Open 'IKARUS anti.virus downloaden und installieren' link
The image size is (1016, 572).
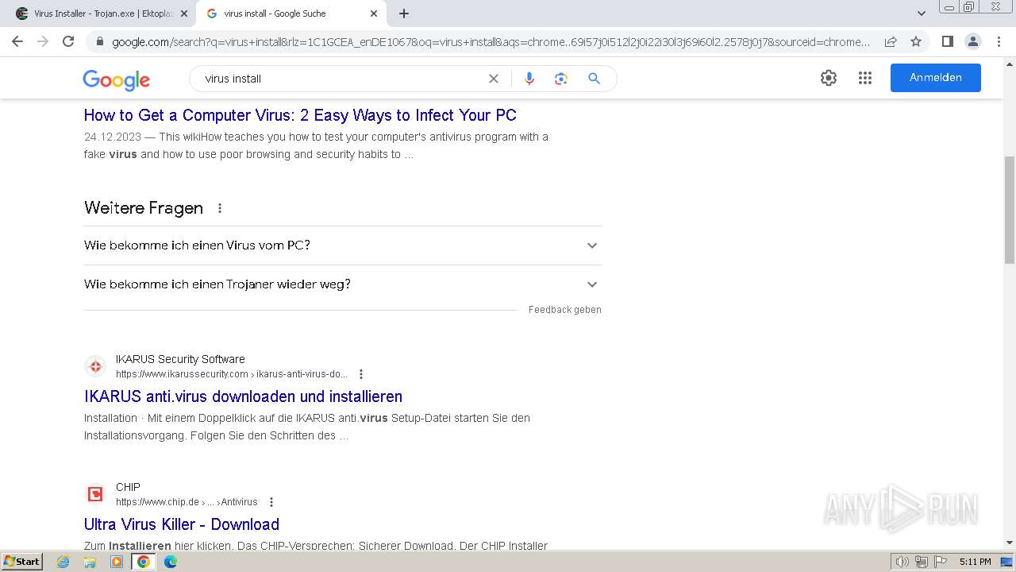[x=243, y=396]
